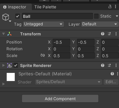
Task: Click the Rotation Y field
Action: (86, 49)
